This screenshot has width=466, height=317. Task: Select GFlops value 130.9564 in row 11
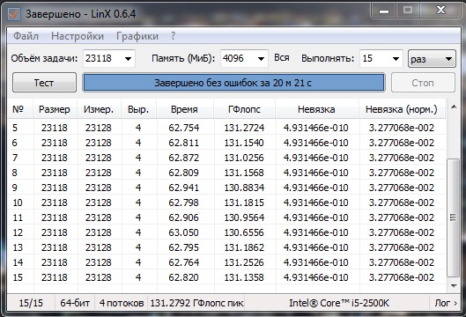coord(244,217)
